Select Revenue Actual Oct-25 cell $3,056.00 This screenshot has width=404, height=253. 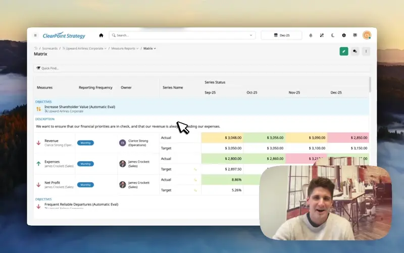(264, 138)
